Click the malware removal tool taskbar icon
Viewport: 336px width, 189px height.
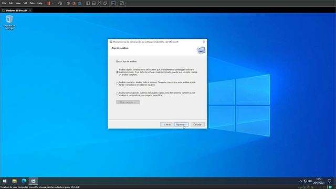coord(33,181)
